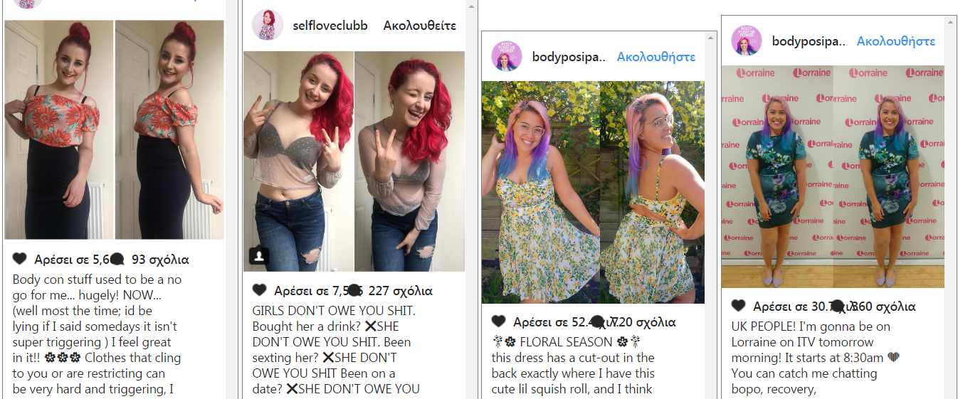Open the Lorraine backdrop photo post
The width and height of the screenshot is (958, 399).
833,176
